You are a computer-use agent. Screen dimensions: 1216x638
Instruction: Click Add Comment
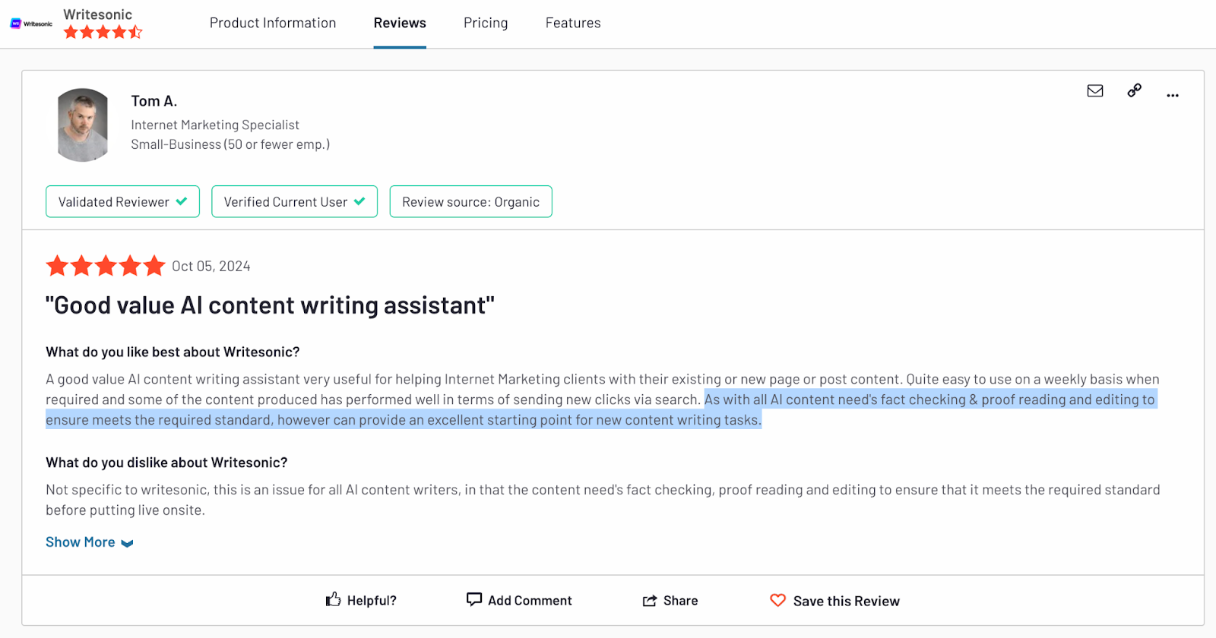pos(519,600)
